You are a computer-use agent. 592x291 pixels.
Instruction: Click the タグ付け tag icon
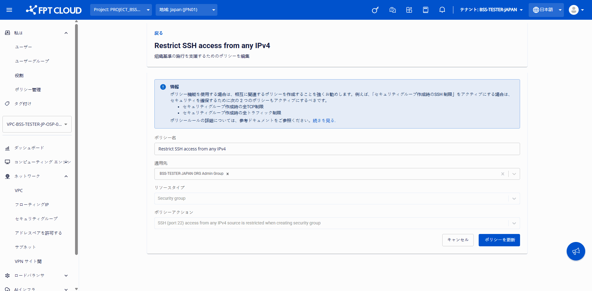[7, 104]
